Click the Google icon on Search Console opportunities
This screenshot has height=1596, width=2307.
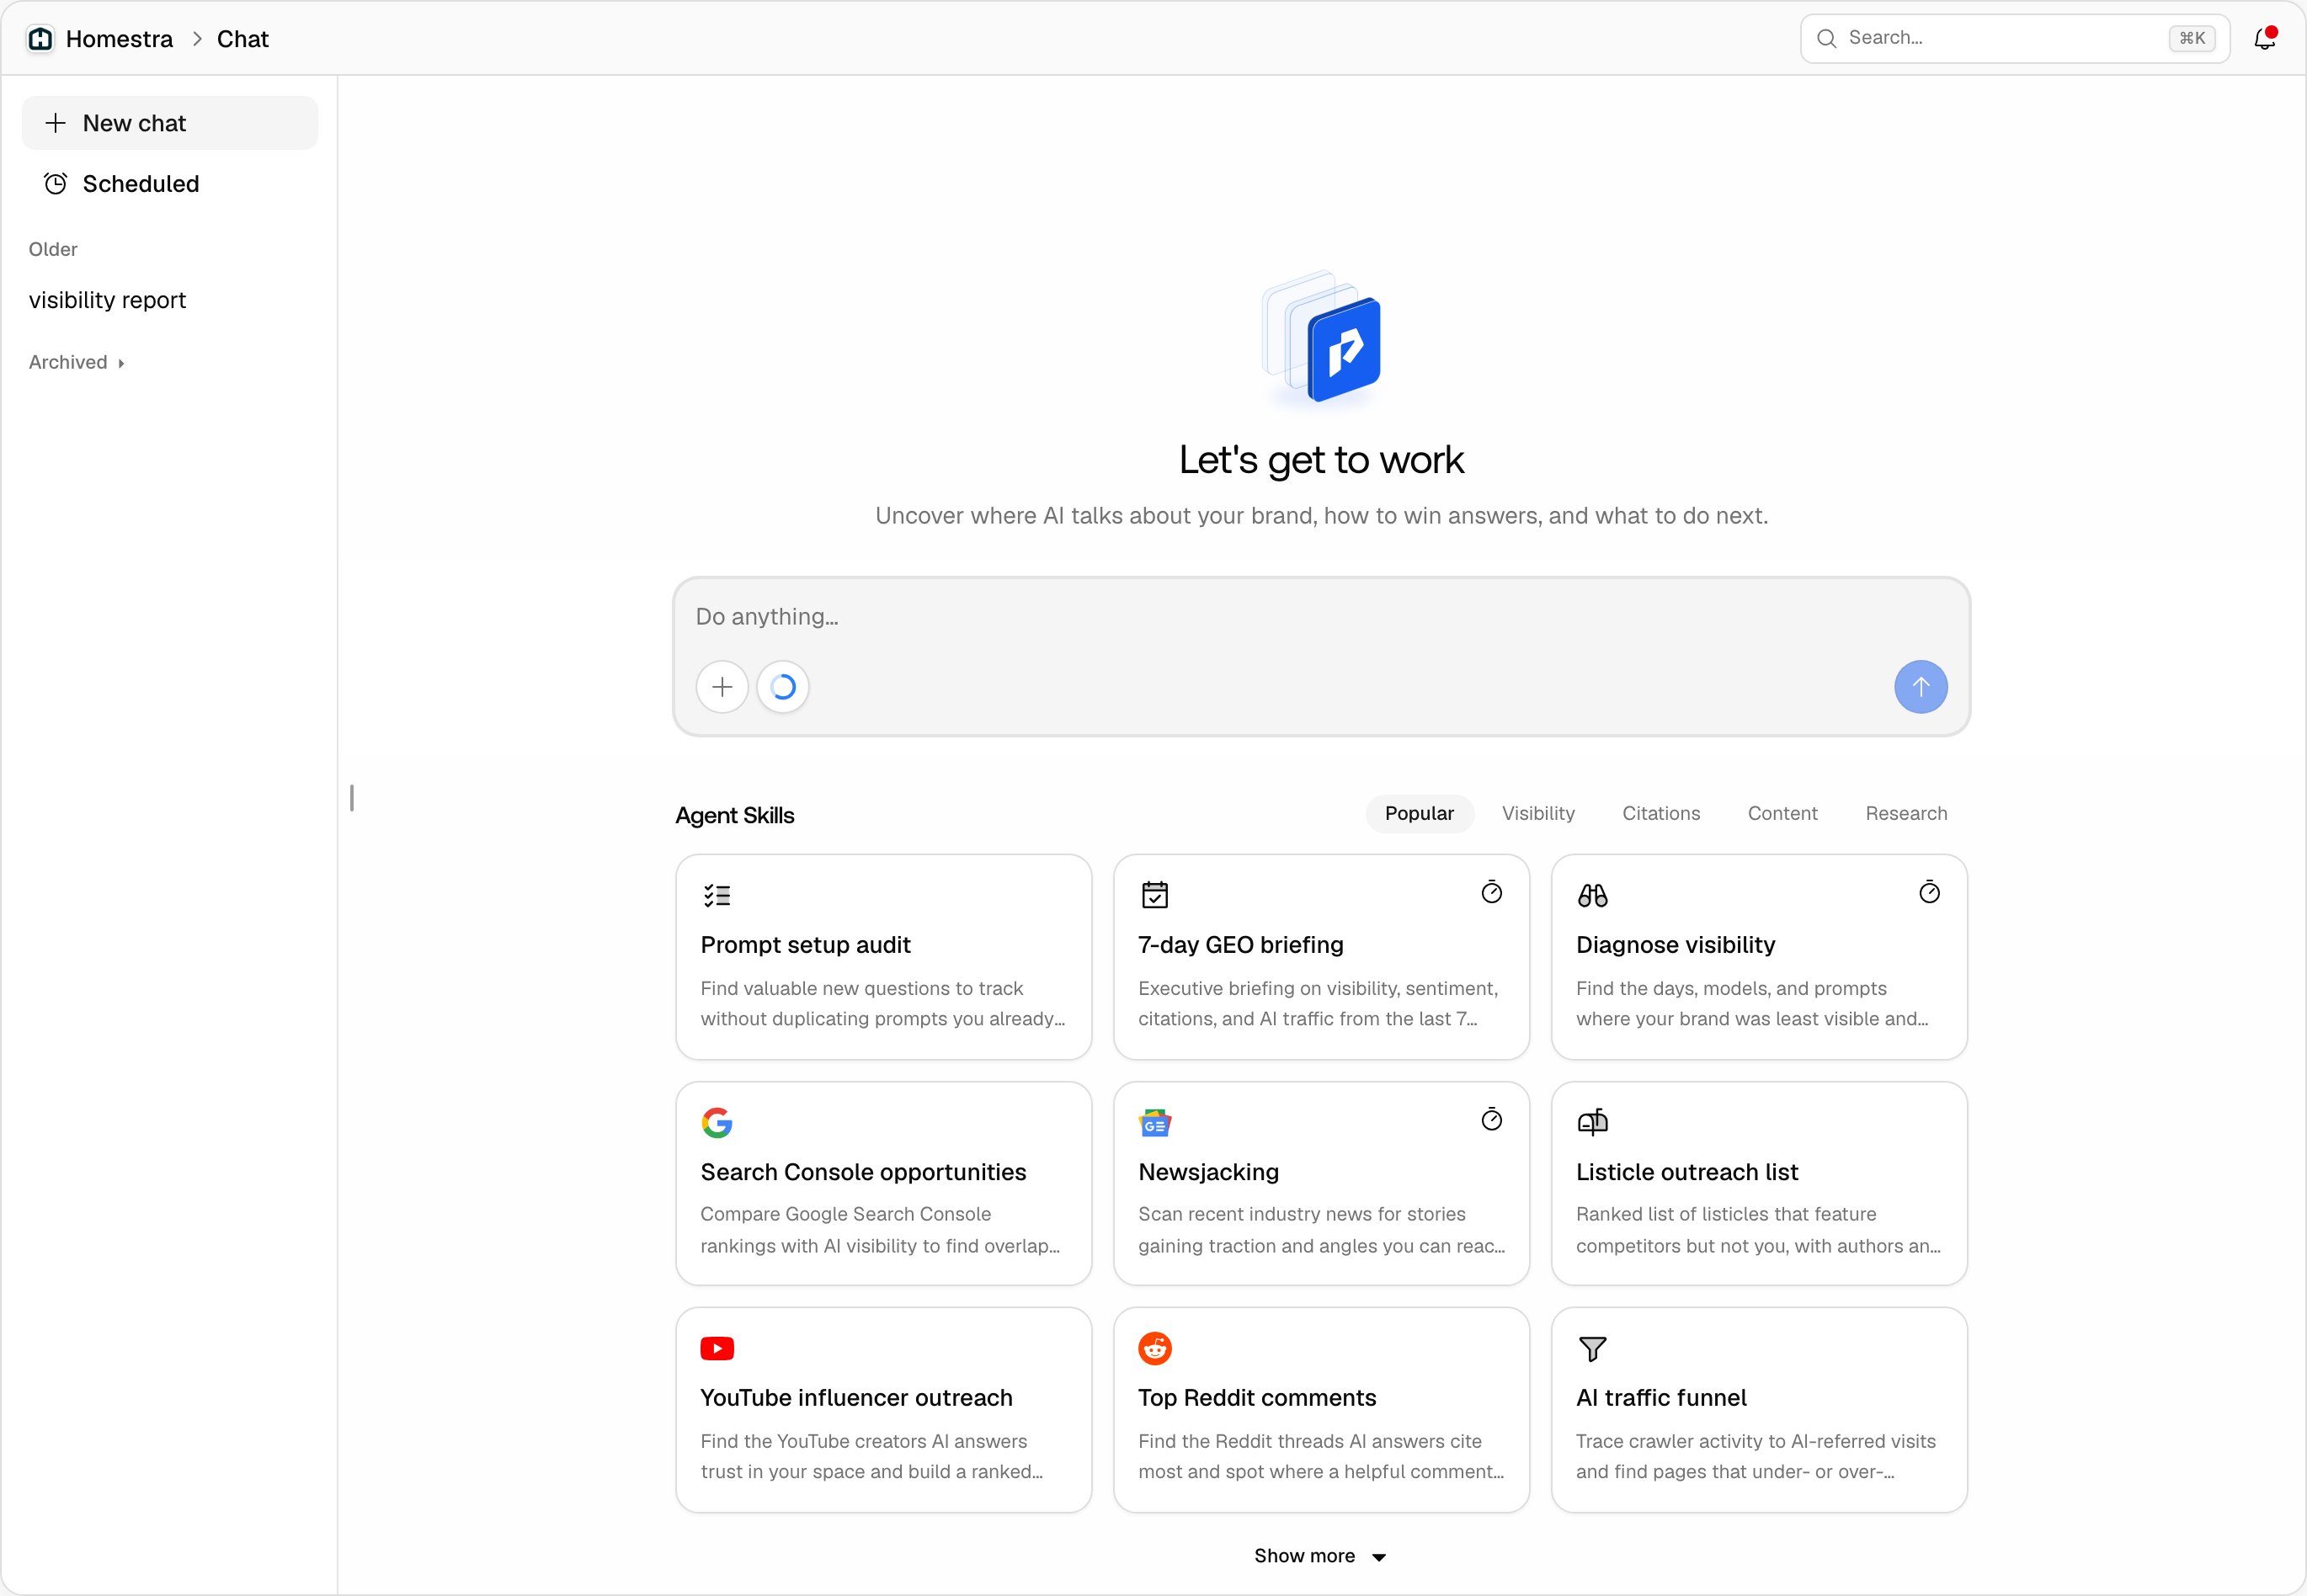point(717,1122)
